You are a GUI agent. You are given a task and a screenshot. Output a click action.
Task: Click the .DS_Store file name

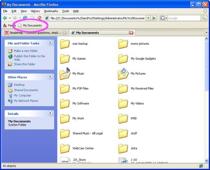click(x=79, y=160)
